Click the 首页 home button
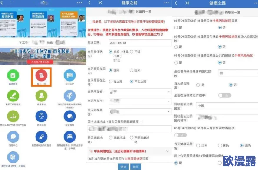This screenshot has height=170, width=258. point(136,167)
